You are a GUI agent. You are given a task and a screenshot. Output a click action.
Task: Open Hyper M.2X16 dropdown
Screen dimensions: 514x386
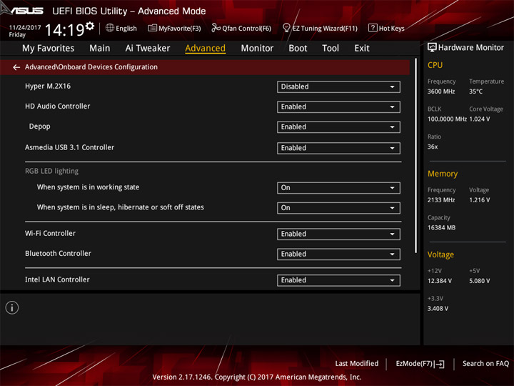338,87
